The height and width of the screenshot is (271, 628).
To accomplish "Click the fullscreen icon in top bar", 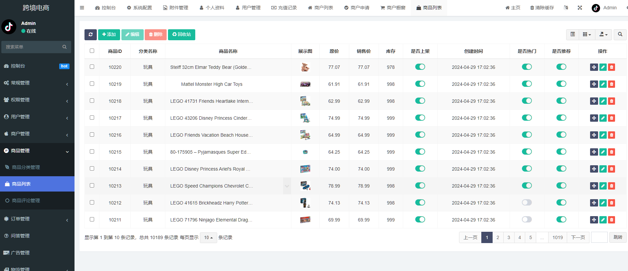I will pos(580,8).
